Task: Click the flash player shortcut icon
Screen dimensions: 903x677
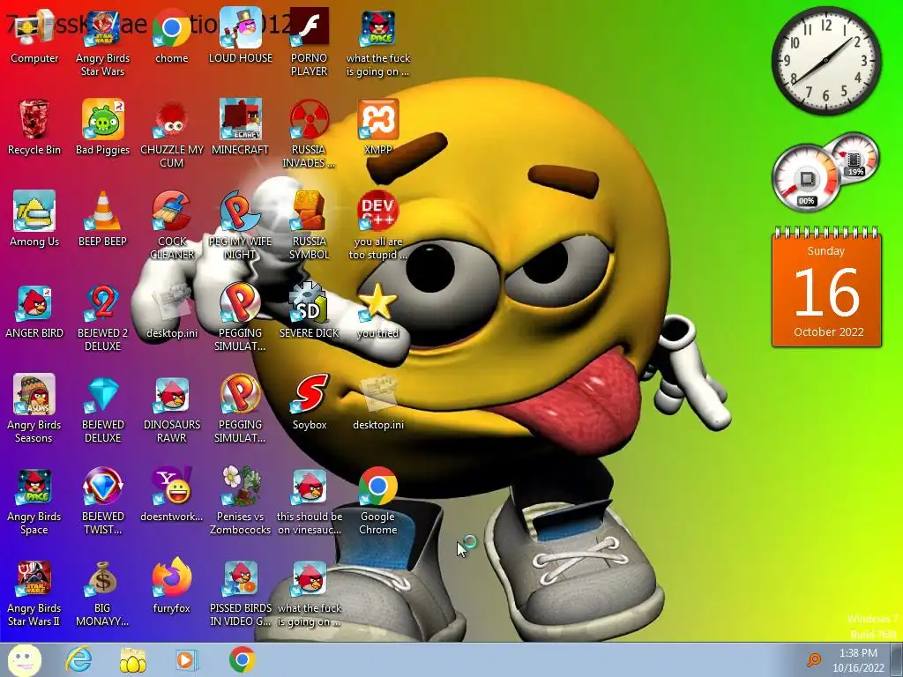Action: click(x=310, y=42)
